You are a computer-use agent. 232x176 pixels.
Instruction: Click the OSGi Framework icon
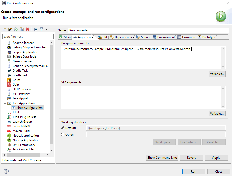click(9, 145)
